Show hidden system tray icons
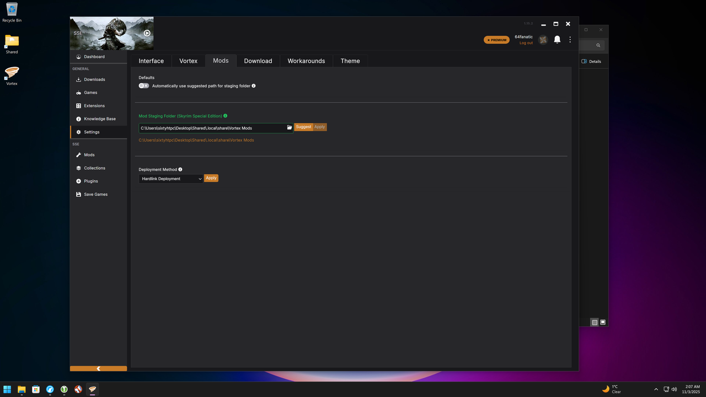Image resolution: width=706 pixels, height=397 pixels. (656, 389)
